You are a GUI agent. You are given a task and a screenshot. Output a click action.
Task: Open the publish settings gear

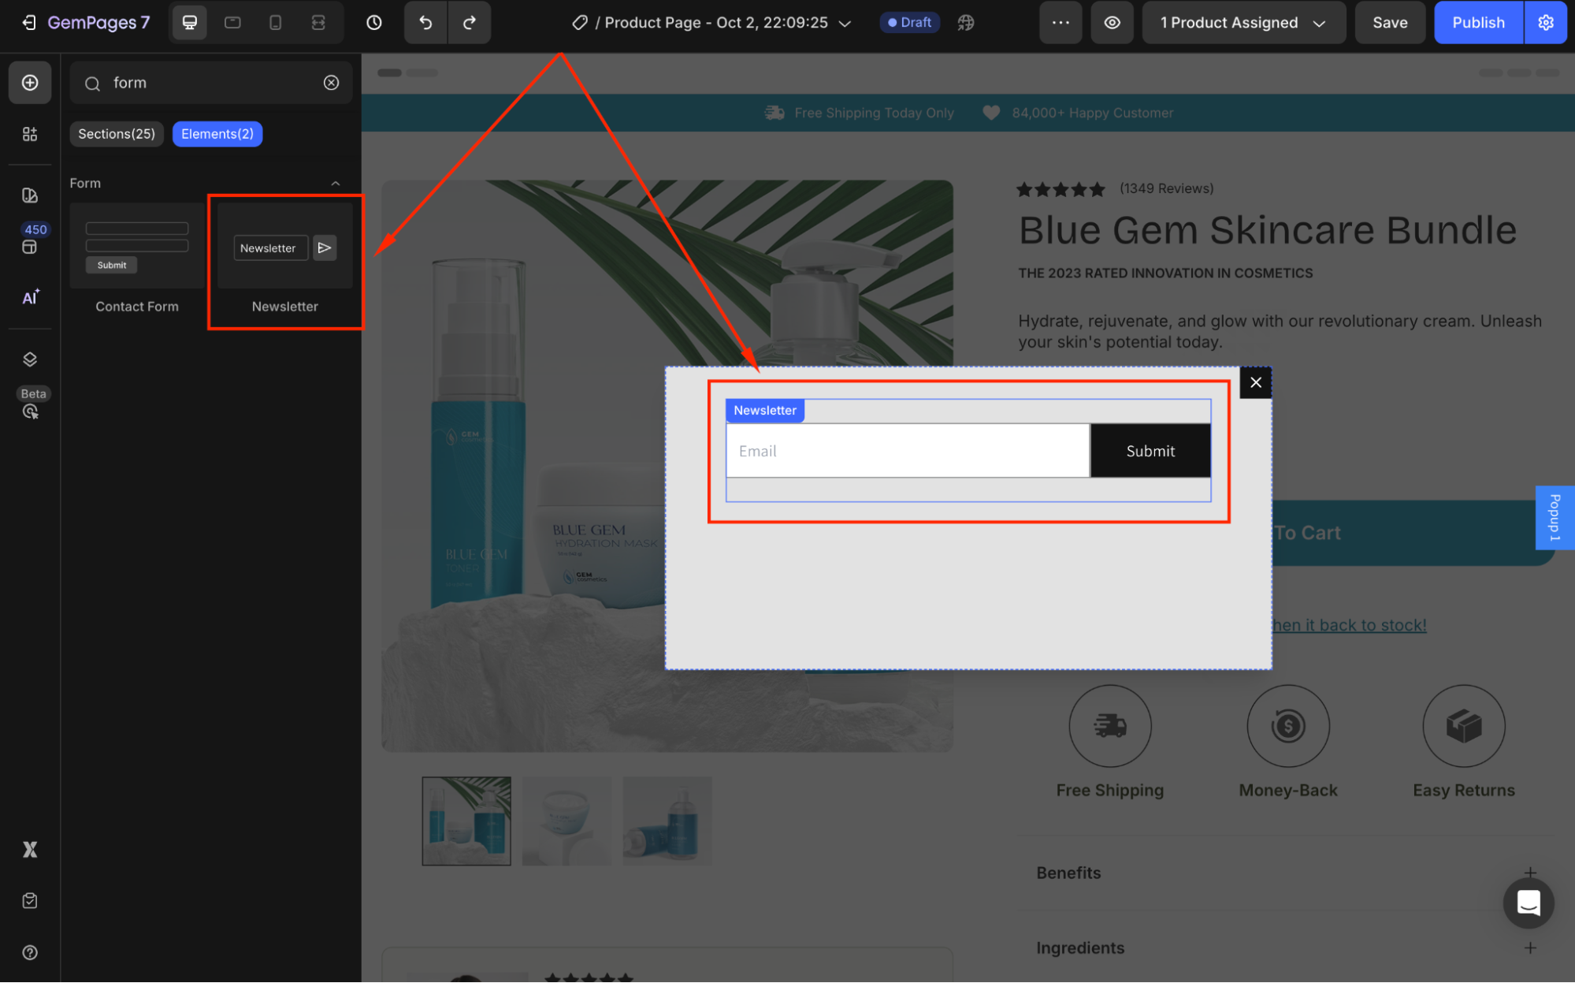click(x=1545, y=23)
